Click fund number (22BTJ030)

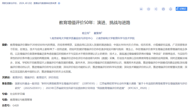pos(88,84)
